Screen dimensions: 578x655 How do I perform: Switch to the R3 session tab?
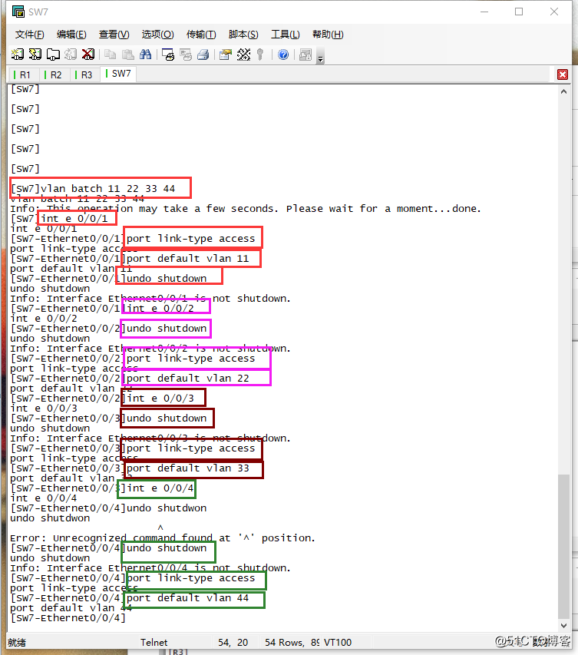84,74
